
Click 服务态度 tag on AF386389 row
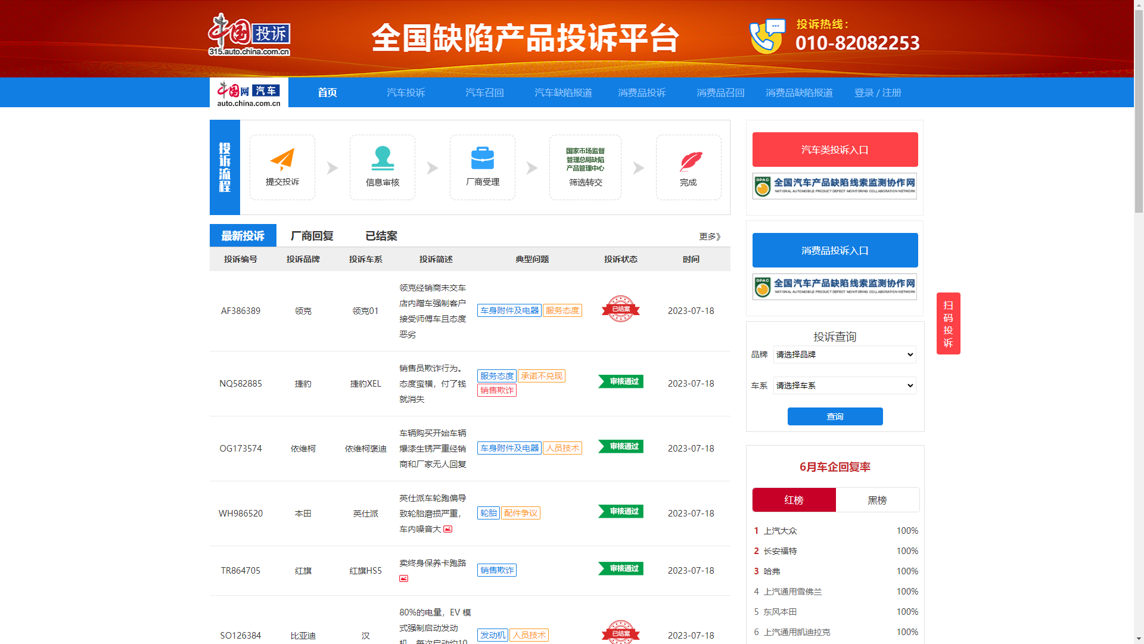click(x=562, y=310)
